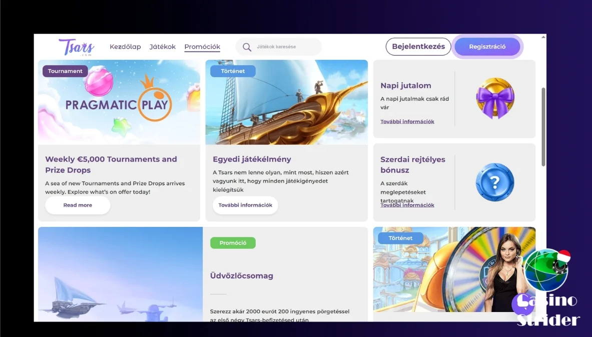Viewport: 592px width, 337px height.
Task: Click the page vertical scrollbar thumb
Action: (x=543, y=127)
